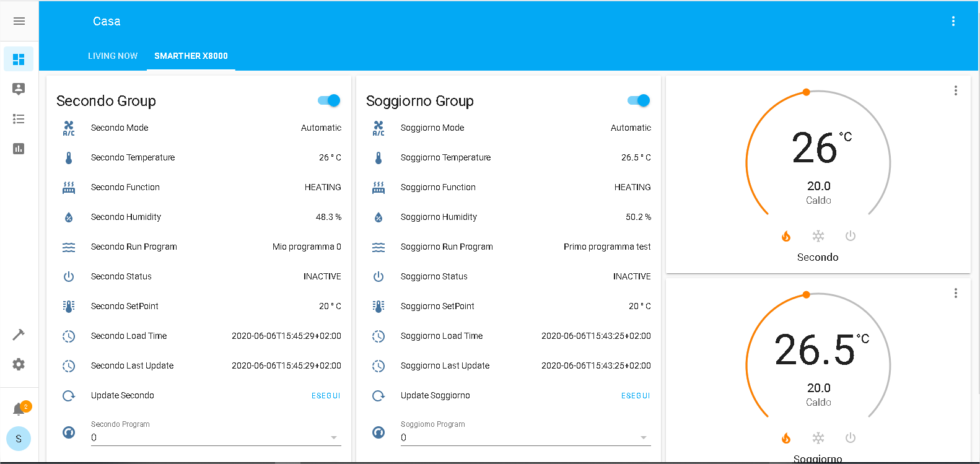Toggle the Secondo Group switch
The width and height of the screenshot is (980, 464).
(x=329, y=100)
